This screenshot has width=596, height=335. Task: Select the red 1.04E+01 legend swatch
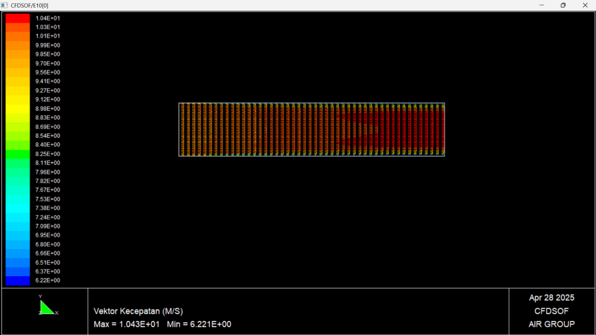coord(17,18)
